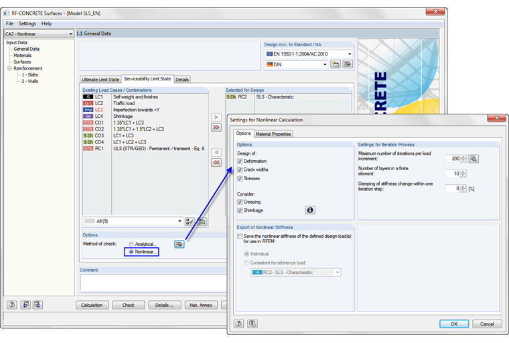Click the help icon in the main window footer
The height and width of the screenshot is (343, 509).
tap(12, 305)
